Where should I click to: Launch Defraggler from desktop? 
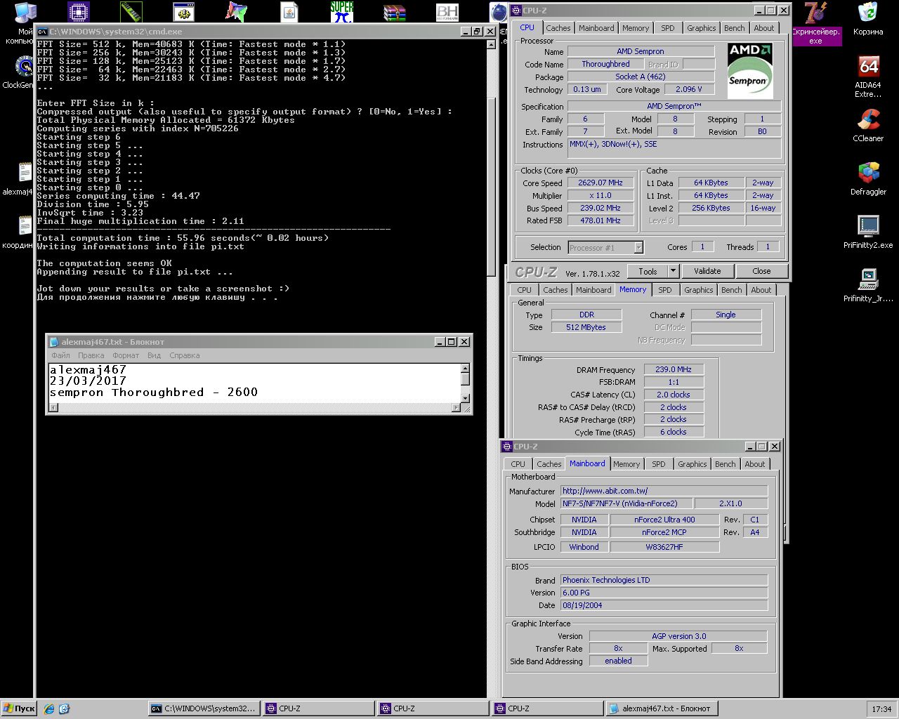coord(868,173)
